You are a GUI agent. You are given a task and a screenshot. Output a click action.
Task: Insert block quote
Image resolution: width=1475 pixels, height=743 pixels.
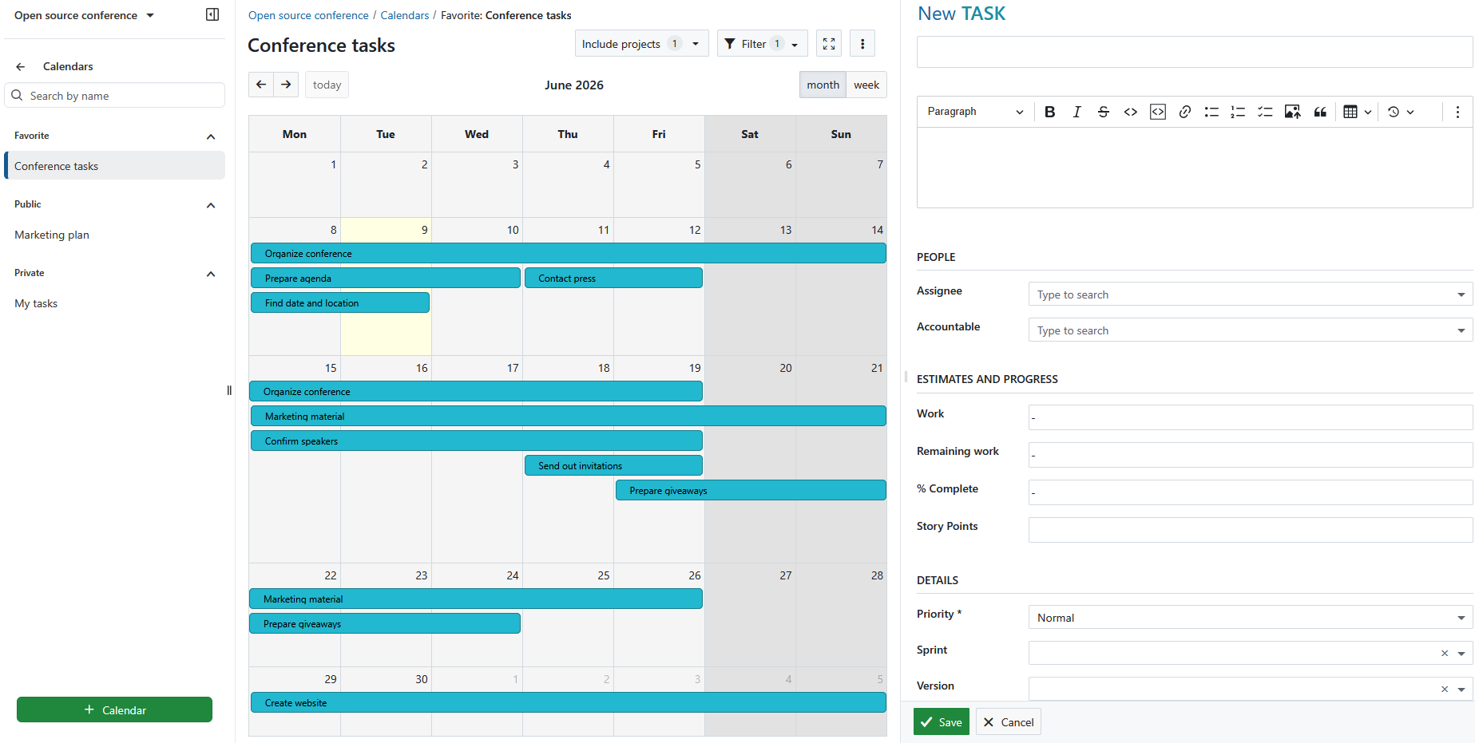pos(1320,112)
